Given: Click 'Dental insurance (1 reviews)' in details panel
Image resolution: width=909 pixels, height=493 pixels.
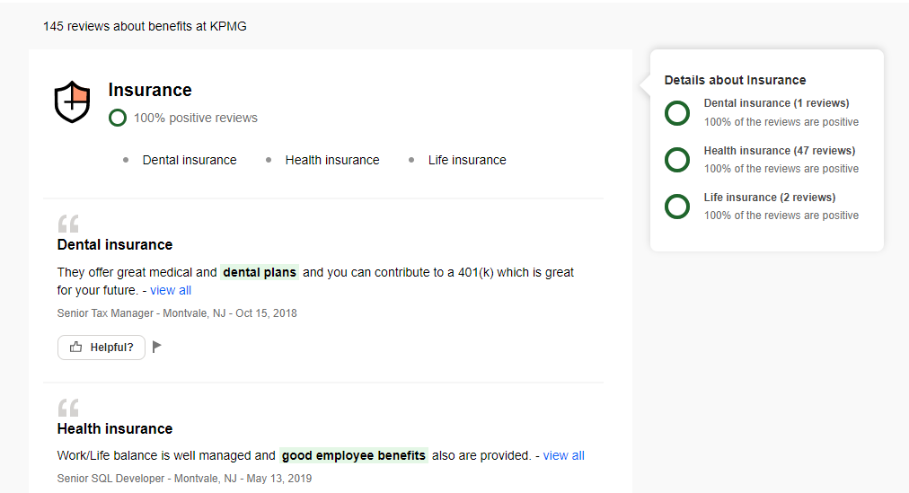Looking at the screenshot, I should [x=776, y=103].
